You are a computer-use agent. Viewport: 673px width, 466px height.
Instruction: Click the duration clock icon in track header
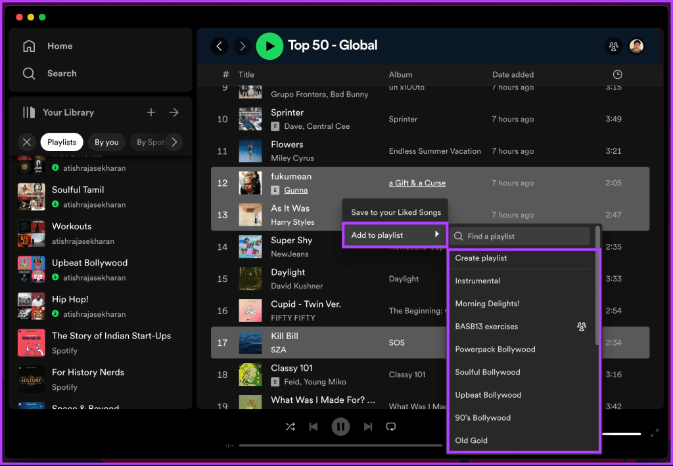coord(616,74)
